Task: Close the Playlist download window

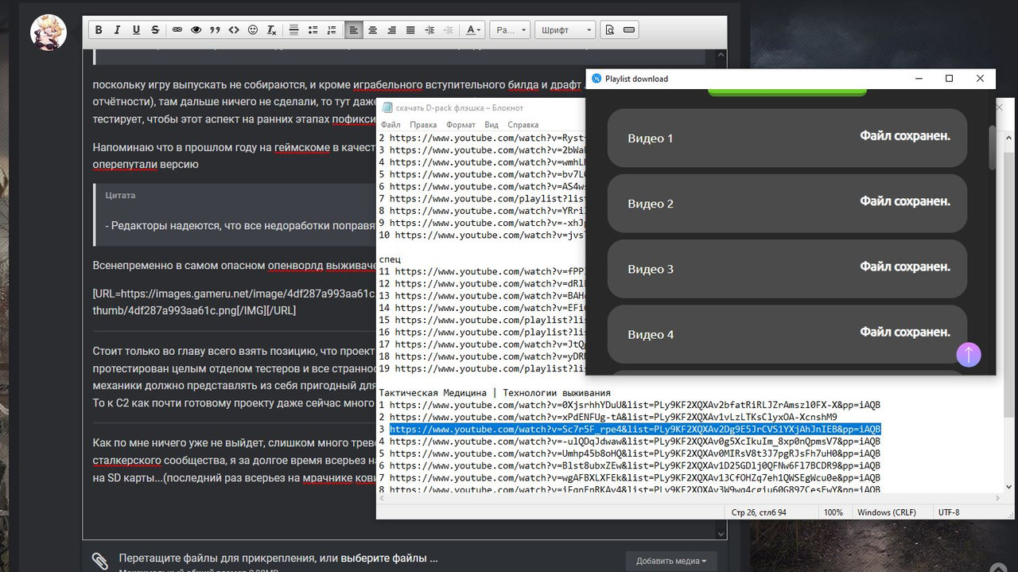Action: tap(980, 79)
